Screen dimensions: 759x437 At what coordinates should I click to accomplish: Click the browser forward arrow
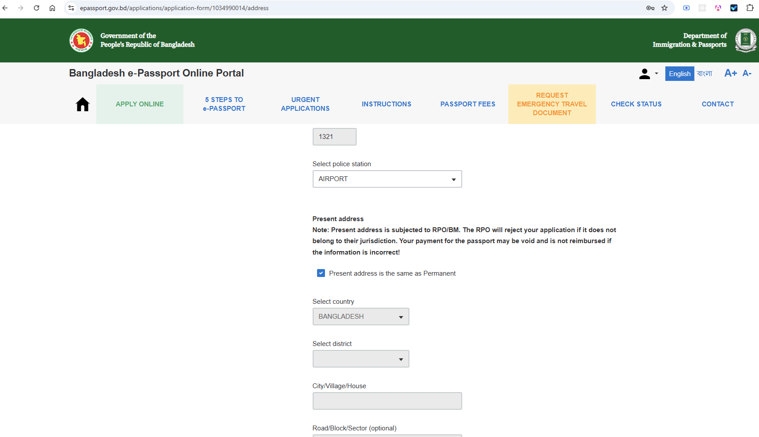21,8
